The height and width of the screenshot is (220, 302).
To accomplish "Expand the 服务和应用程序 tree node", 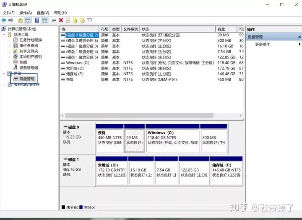I will (4, 84).
